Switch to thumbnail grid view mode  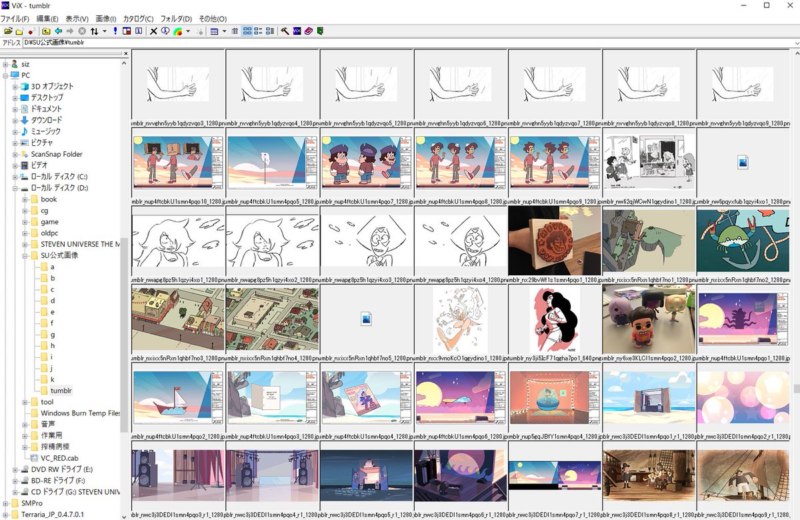pos(247,31)
